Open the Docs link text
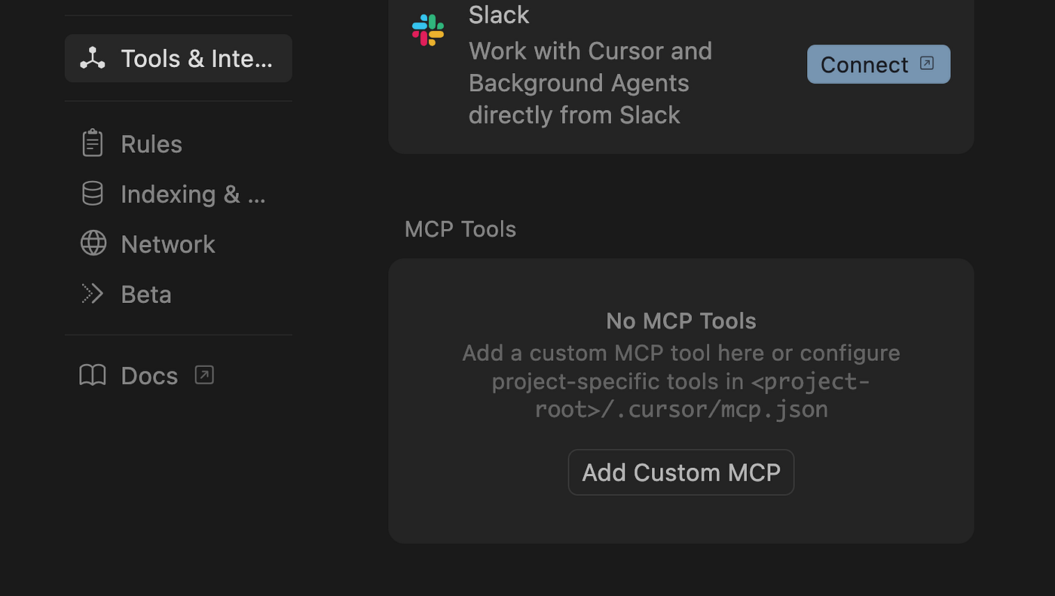This screenshot has height=596, width=1055. (x=149, y=375)
